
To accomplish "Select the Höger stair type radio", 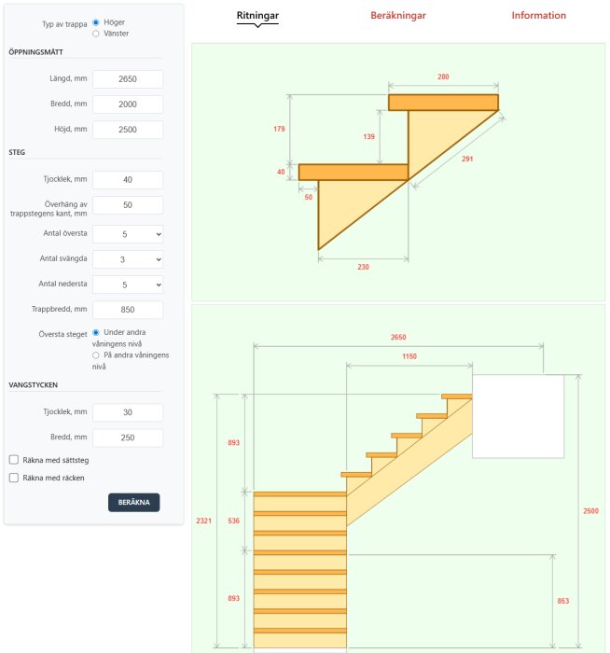I will click(96, 22).
